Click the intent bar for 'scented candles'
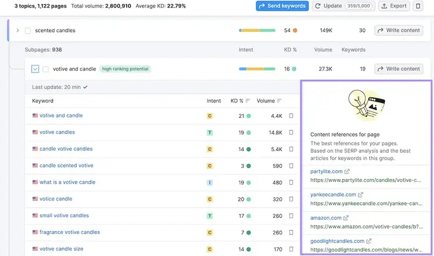The height and width of the screenshot is (256, 434). tap(257, 31)
